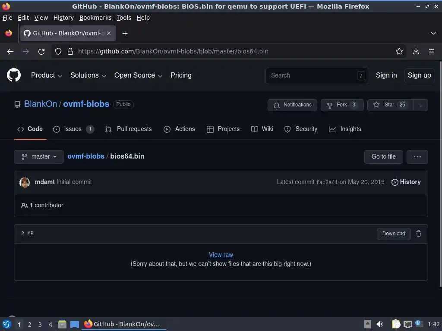Open the master branch selector
The height and width of the screenshot is (331, 442).
[39, 157]
